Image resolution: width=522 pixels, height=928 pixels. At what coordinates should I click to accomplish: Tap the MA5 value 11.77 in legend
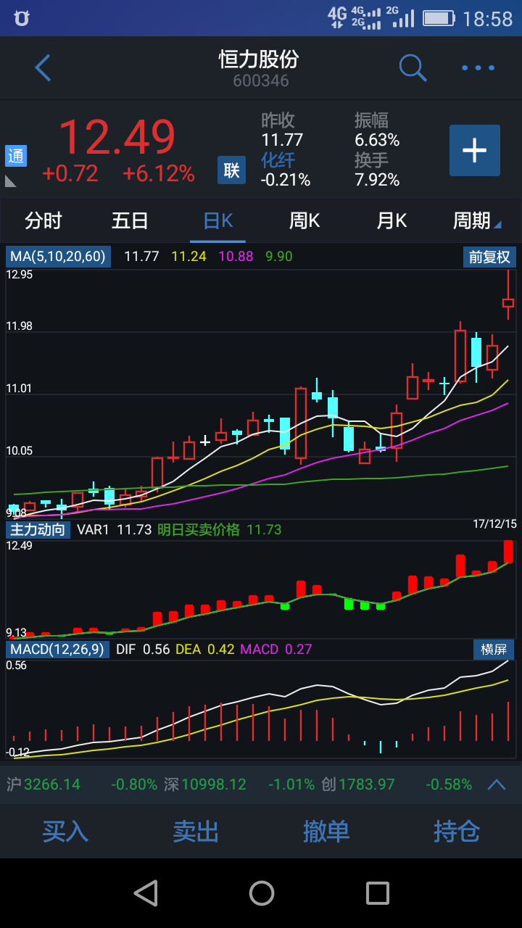pyautogui.click(x=141, y=257)
